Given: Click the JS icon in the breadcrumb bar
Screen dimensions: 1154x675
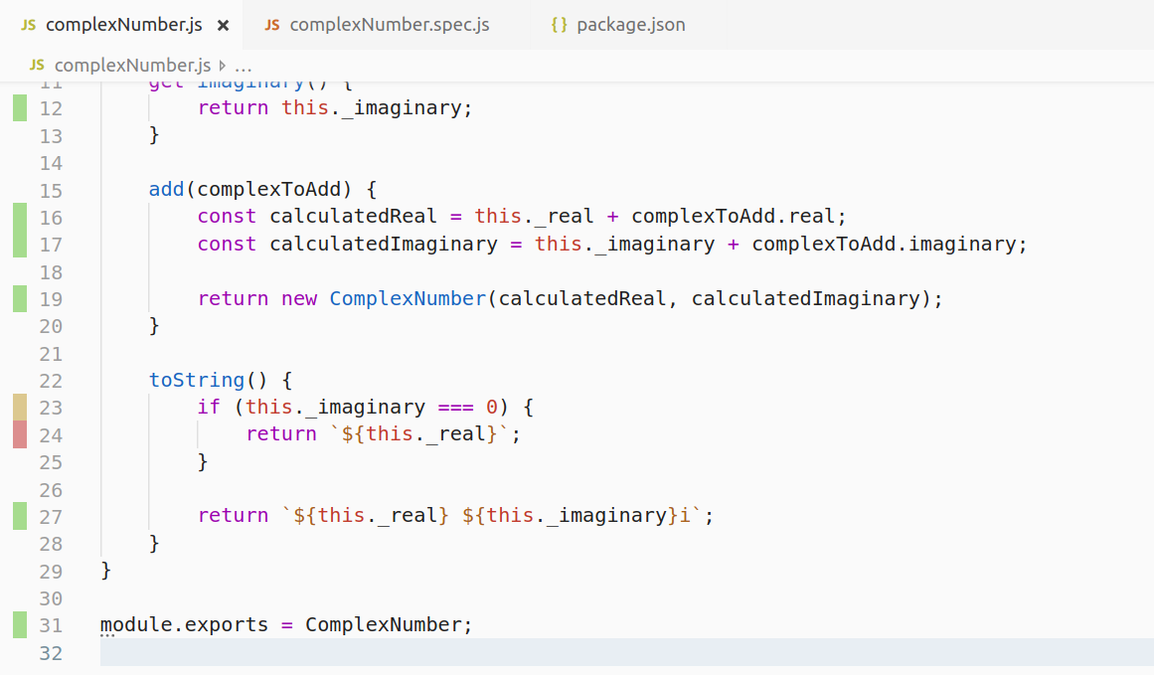Looking at the screenshot, I should coord(36,64).
